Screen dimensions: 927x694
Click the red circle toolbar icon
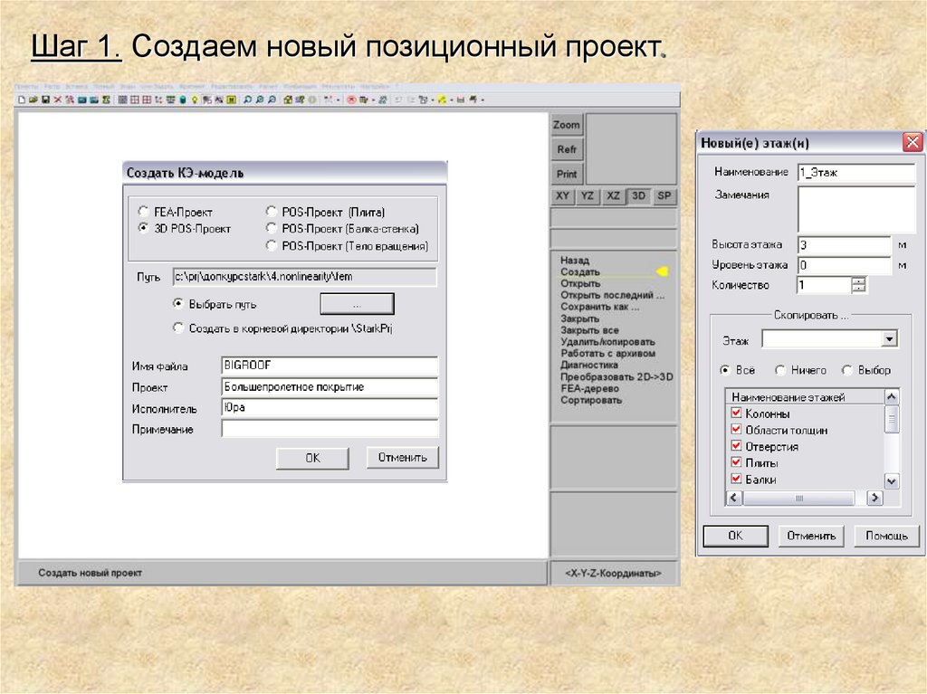tap(351, 100)
